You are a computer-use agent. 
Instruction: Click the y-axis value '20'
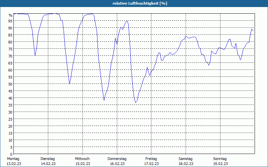[10, 126]
